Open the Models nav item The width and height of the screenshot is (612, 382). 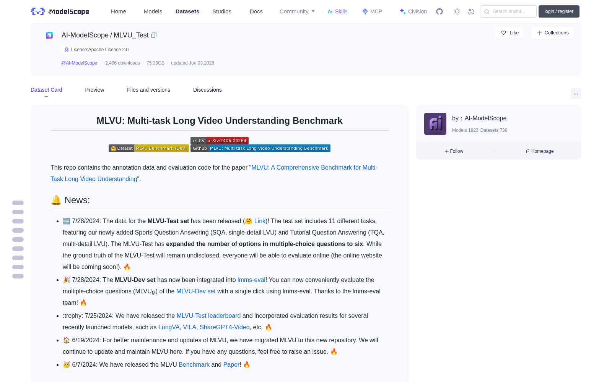[153, 11]
